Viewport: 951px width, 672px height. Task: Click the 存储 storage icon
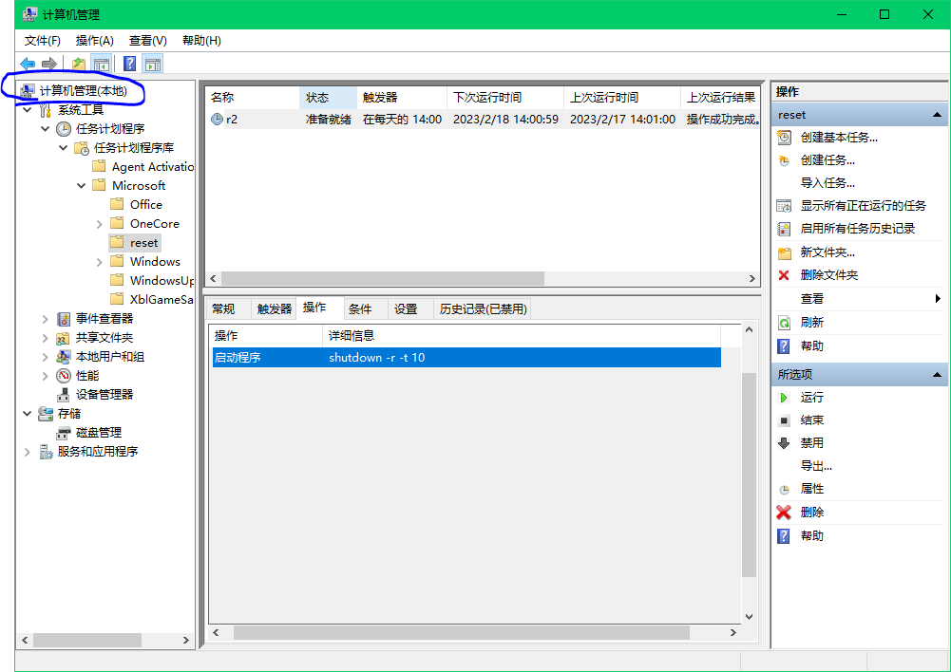(x=46, y=414)
